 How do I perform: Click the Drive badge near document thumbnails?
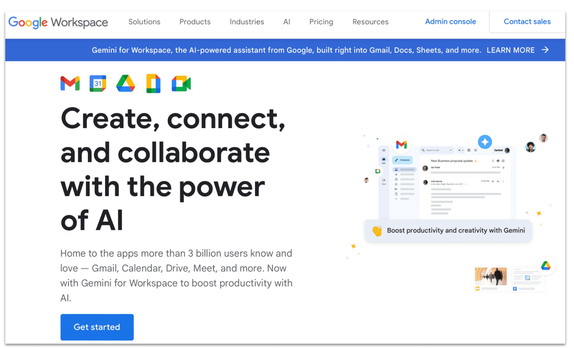click(546, 266)
